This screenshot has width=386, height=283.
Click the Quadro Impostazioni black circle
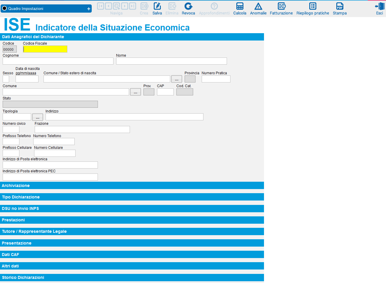coord(4,9)
